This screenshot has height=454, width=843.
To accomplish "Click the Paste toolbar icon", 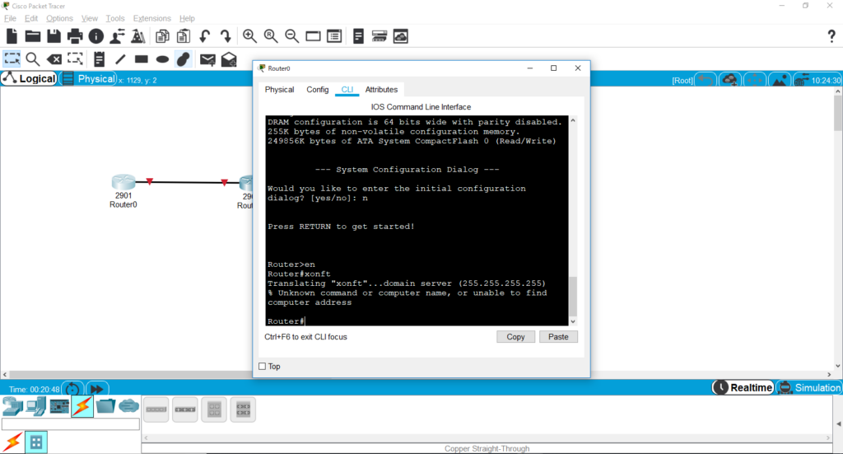I will [x=184, y=36].
